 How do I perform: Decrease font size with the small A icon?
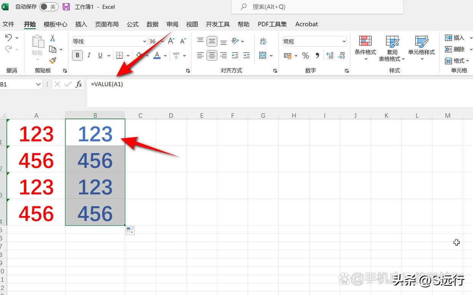(183, 41)
